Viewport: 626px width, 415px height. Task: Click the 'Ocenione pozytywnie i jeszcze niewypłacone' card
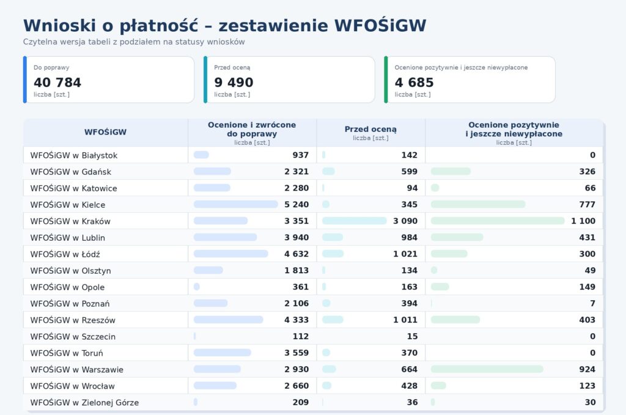tap(469, 80)
